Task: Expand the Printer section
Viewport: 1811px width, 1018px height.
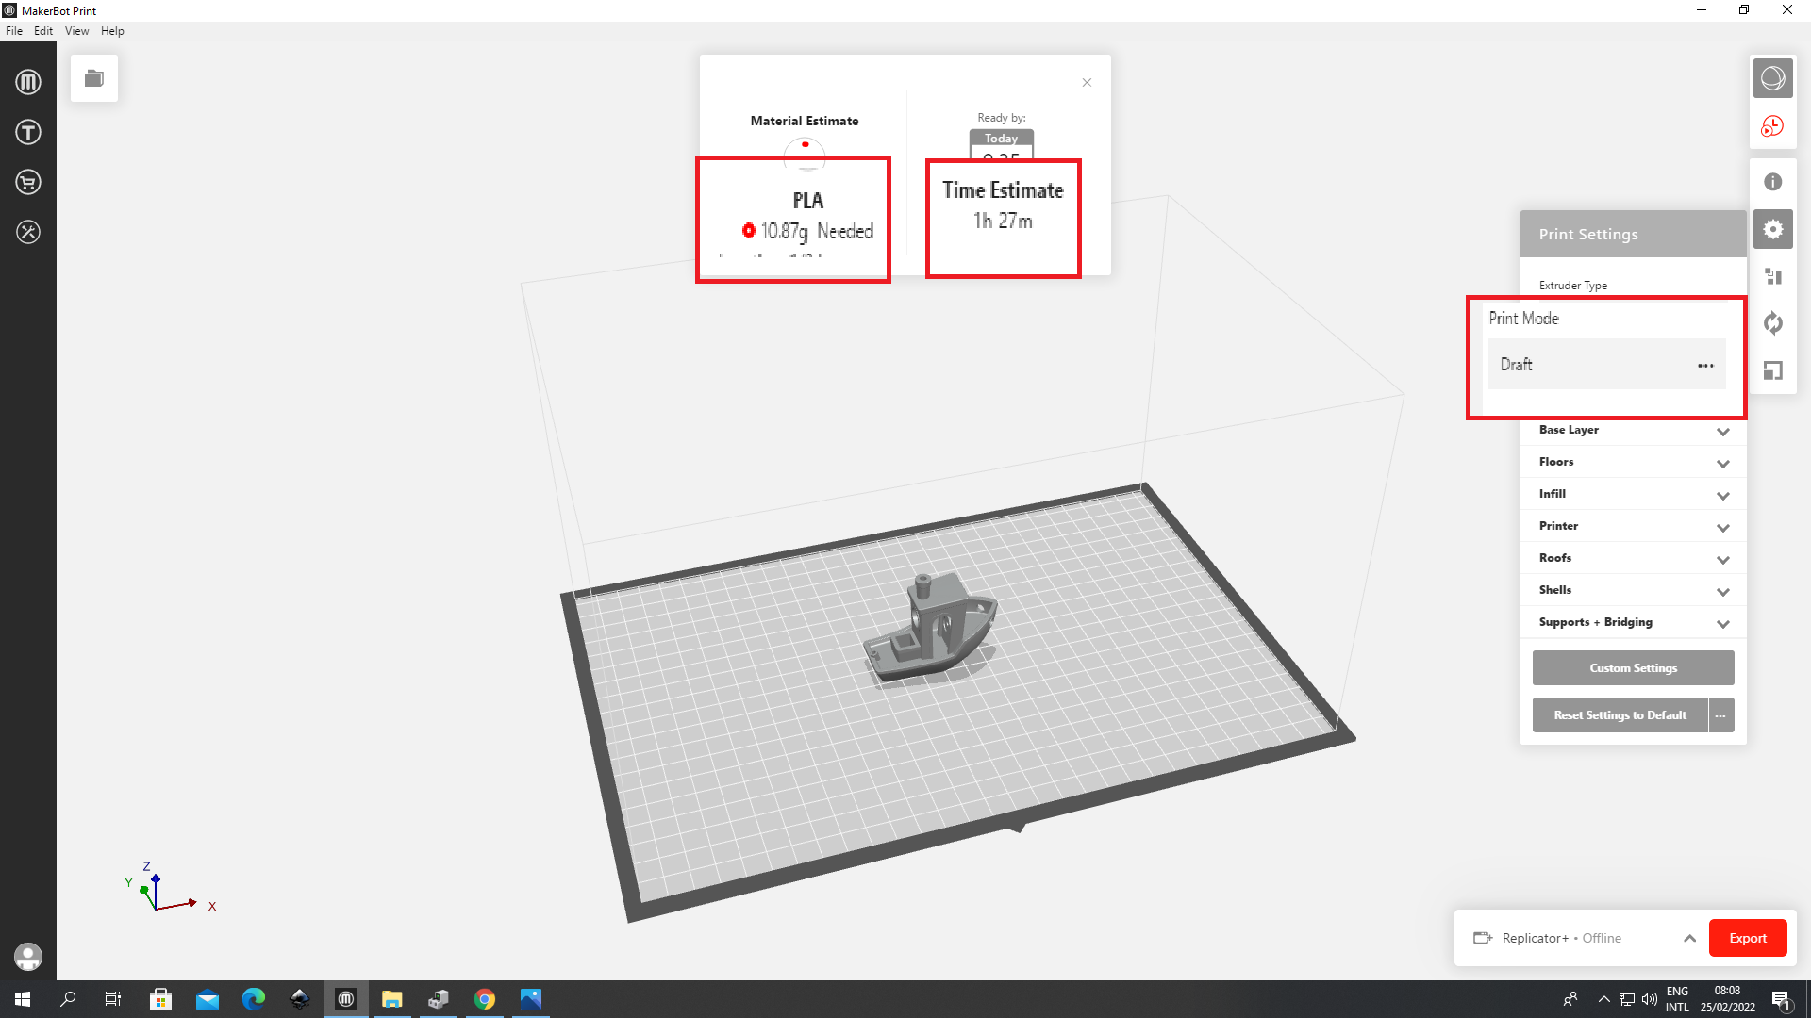Action: pos(1634,526)
